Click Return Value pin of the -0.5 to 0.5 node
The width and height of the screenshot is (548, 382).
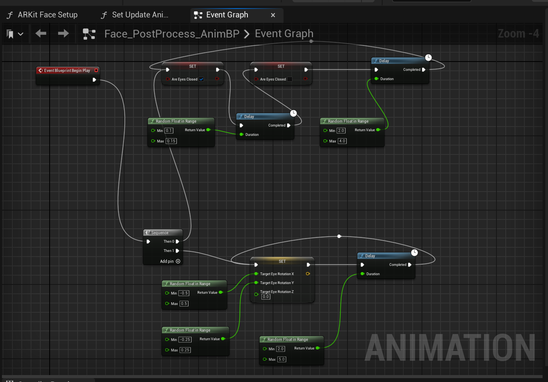(221, 293)
